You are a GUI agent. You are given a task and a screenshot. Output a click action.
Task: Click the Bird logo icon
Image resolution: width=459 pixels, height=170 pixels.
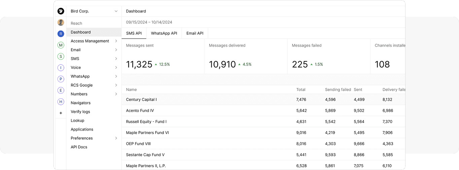(x=61, y=11)
